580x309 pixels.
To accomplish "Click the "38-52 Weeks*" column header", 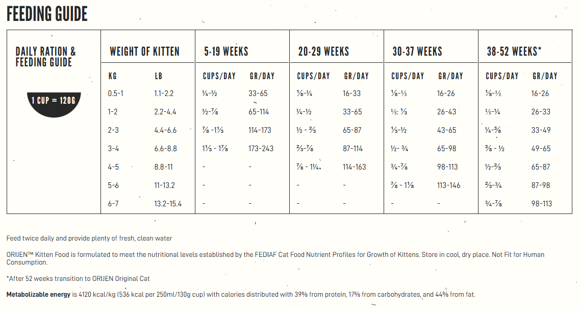I will click(x=514, y=52).
